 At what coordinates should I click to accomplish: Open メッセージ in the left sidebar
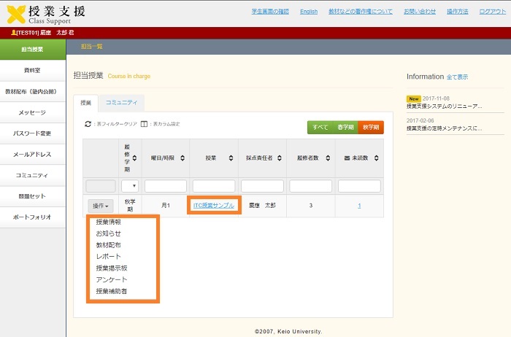33,112
